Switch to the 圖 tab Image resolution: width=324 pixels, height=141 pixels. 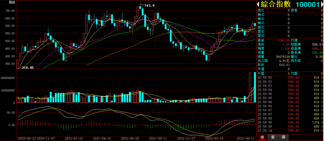click(x=283, y=137)
